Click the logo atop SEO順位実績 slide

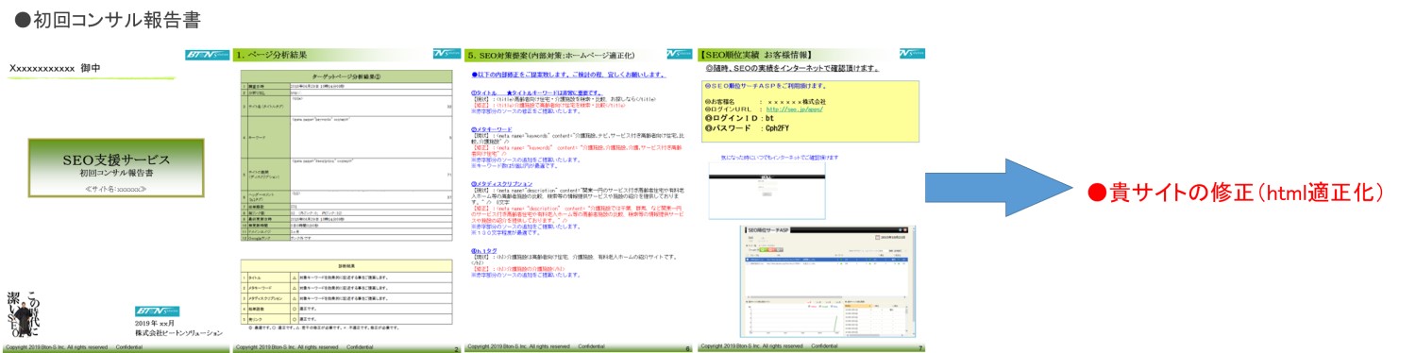click(911, 54)
